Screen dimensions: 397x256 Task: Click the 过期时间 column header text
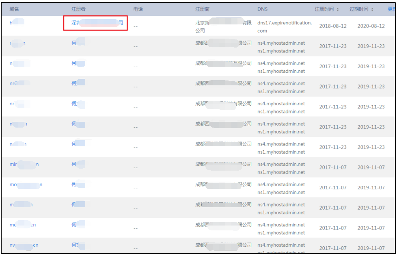(x=358, y=9)
